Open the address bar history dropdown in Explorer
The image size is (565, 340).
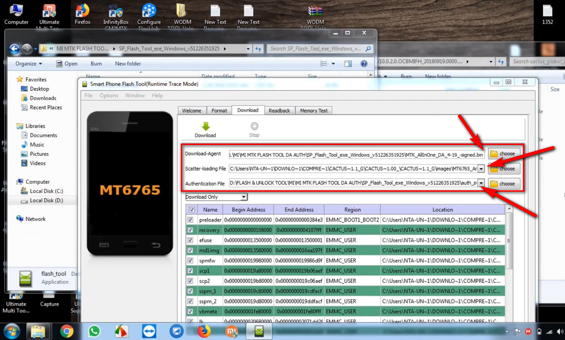click(248, 49)
